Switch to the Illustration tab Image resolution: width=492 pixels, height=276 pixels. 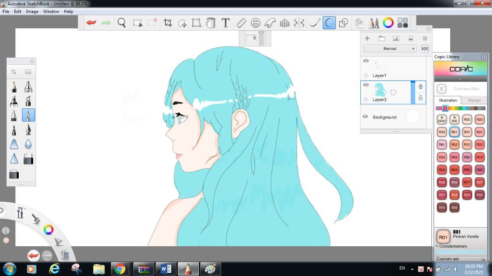click(x=448, y=100)
